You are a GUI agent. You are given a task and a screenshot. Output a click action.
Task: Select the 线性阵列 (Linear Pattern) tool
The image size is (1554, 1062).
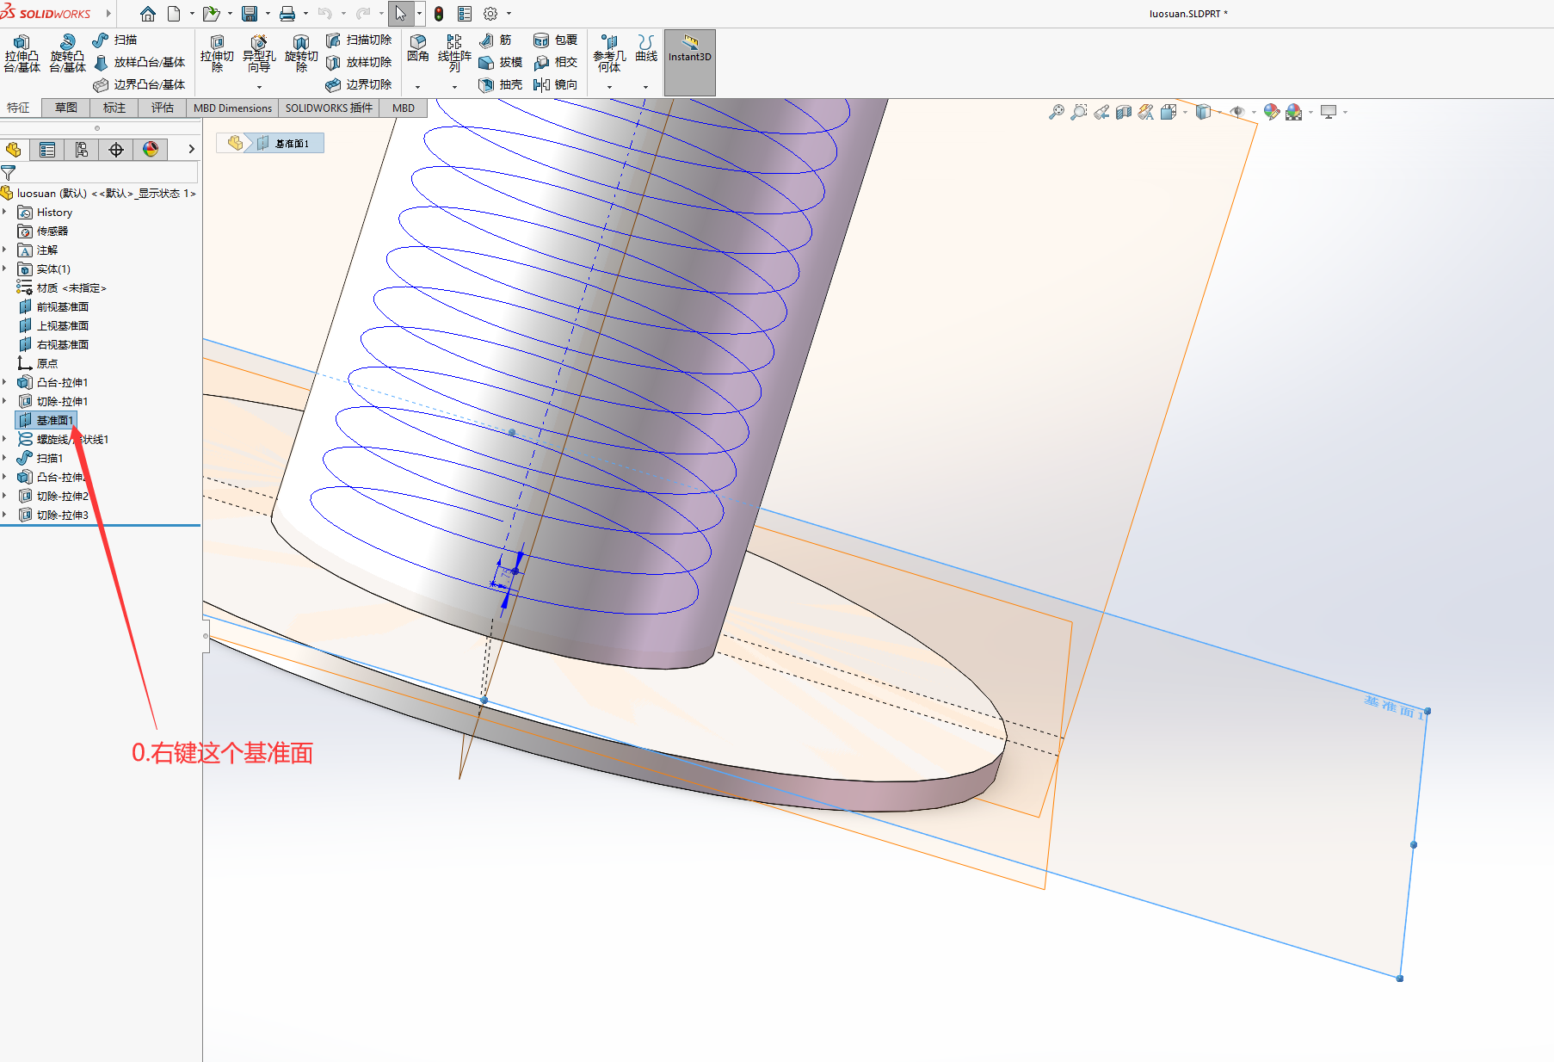pos(454,53)
